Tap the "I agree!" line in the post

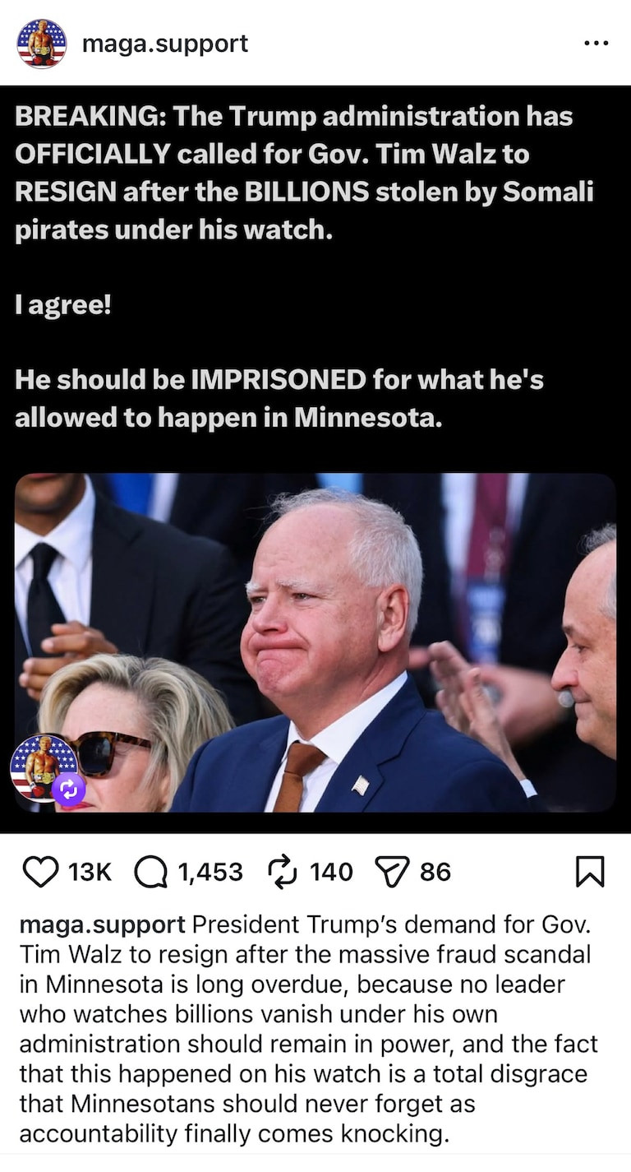62,307
